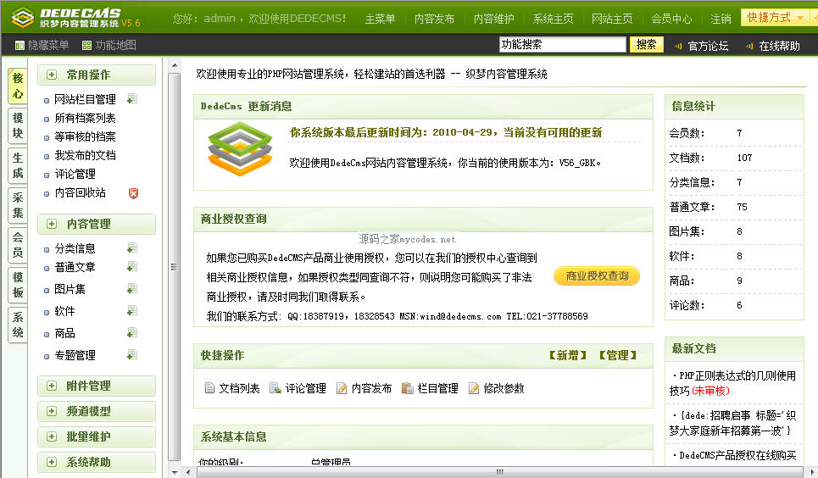Open 评论管理 in the left sidebar
This screenshot has width=818, height=478.
(75, 174)
